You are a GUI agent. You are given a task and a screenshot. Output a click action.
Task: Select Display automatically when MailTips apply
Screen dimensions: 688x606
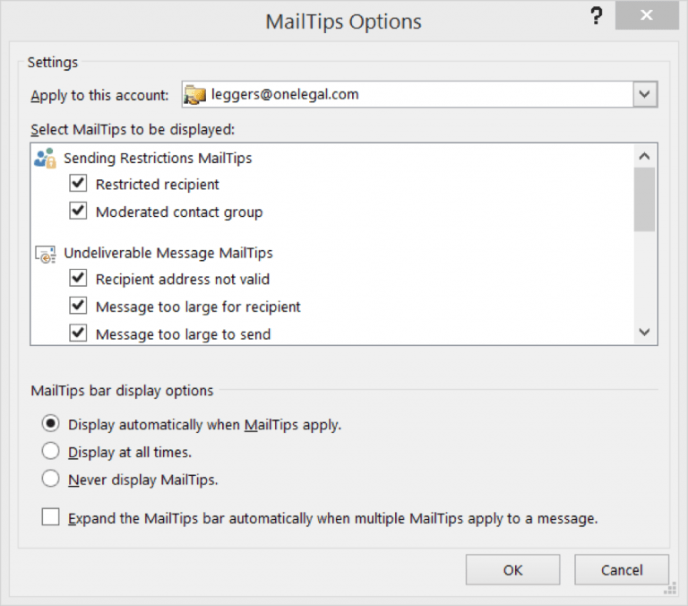tap(51, 424)
